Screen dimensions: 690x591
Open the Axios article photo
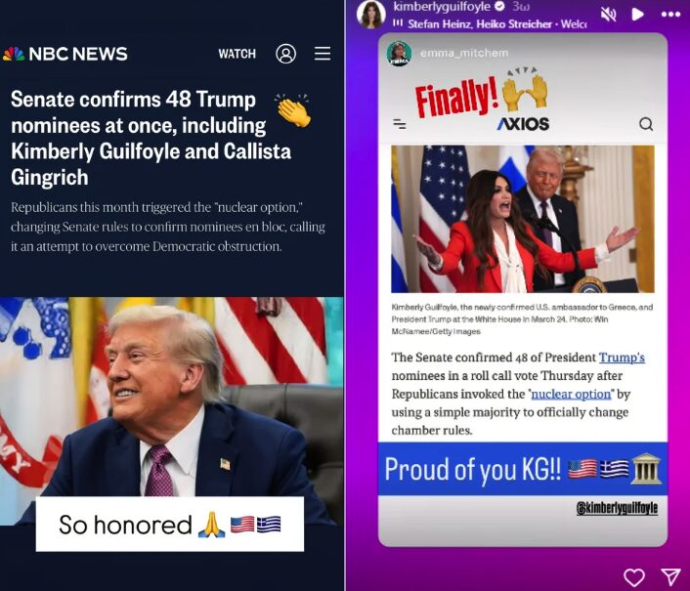pos(523,219)
